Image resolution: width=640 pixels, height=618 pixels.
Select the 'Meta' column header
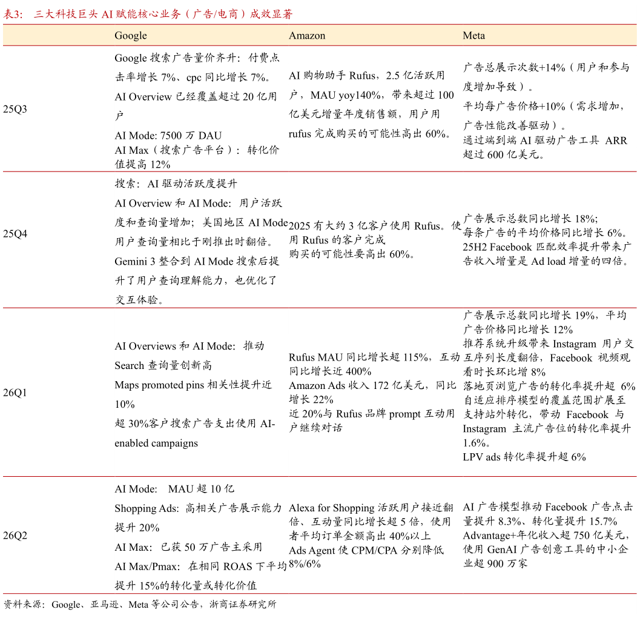point(474,36)
